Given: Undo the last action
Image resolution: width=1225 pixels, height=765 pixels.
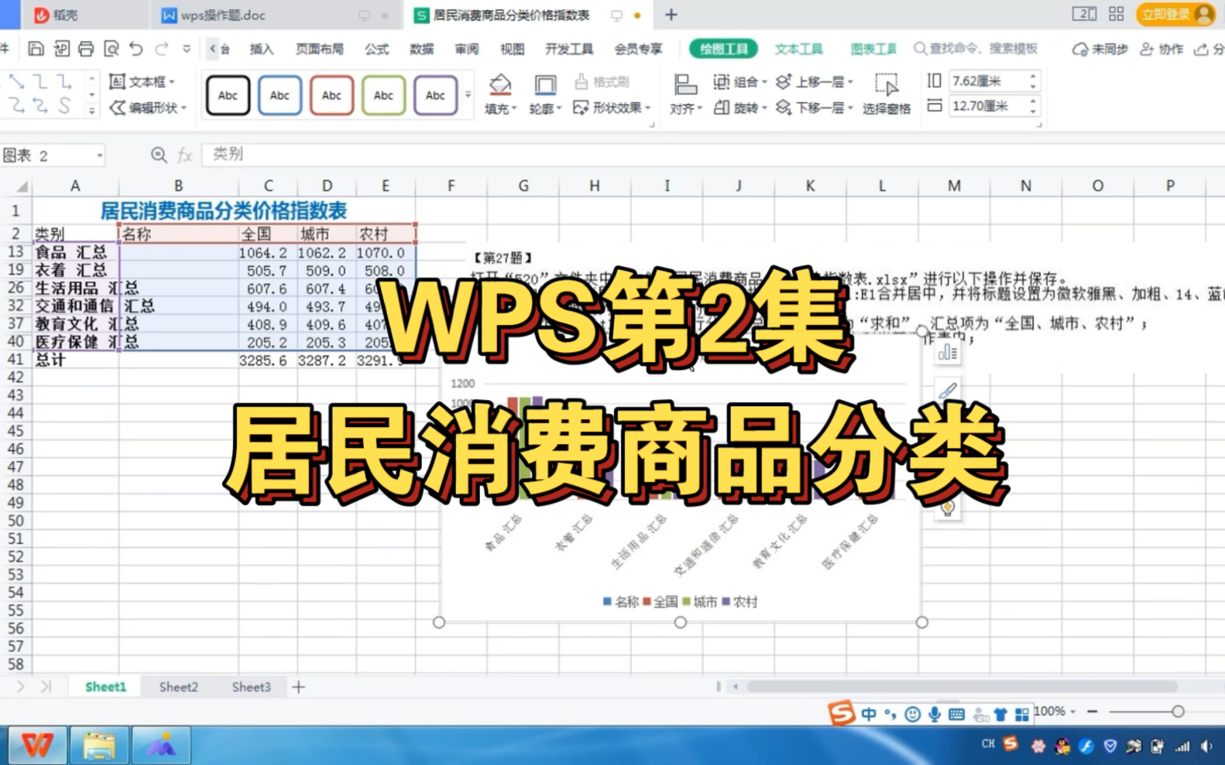Looking at the screenshot, I should [136, 49].
